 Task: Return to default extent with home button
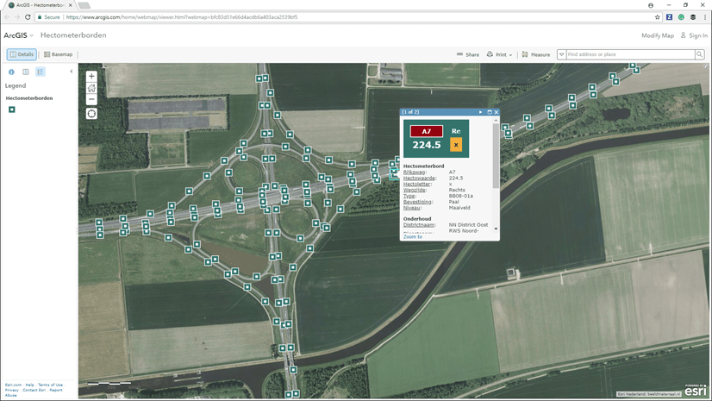(91, 88)
